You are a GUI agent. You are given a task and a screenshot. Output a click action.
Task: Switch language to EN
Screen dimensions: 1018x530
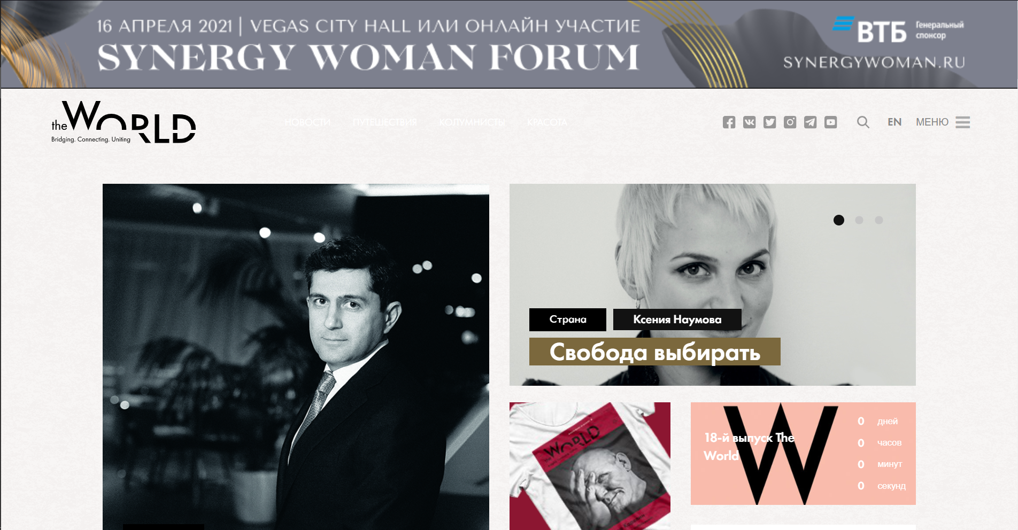(894, 122)
